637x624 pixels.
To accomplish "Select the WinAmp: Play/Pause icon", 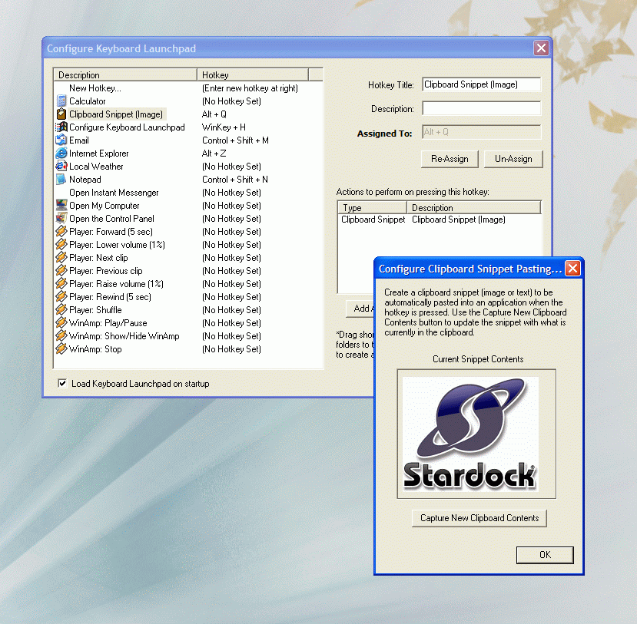I will [x=61, y=323].
